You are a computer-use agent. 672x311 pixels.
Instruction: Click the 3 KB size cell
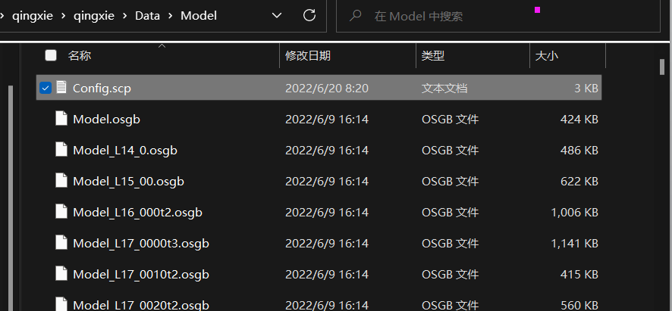[x=586, y=88]
